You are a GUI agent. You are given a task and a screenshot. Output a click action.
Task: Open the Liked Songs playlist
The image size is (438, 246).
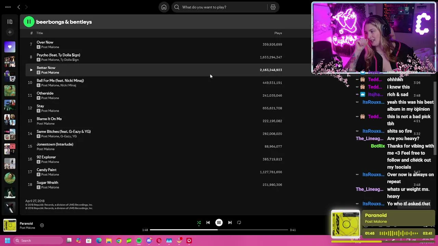pos(10,47)
